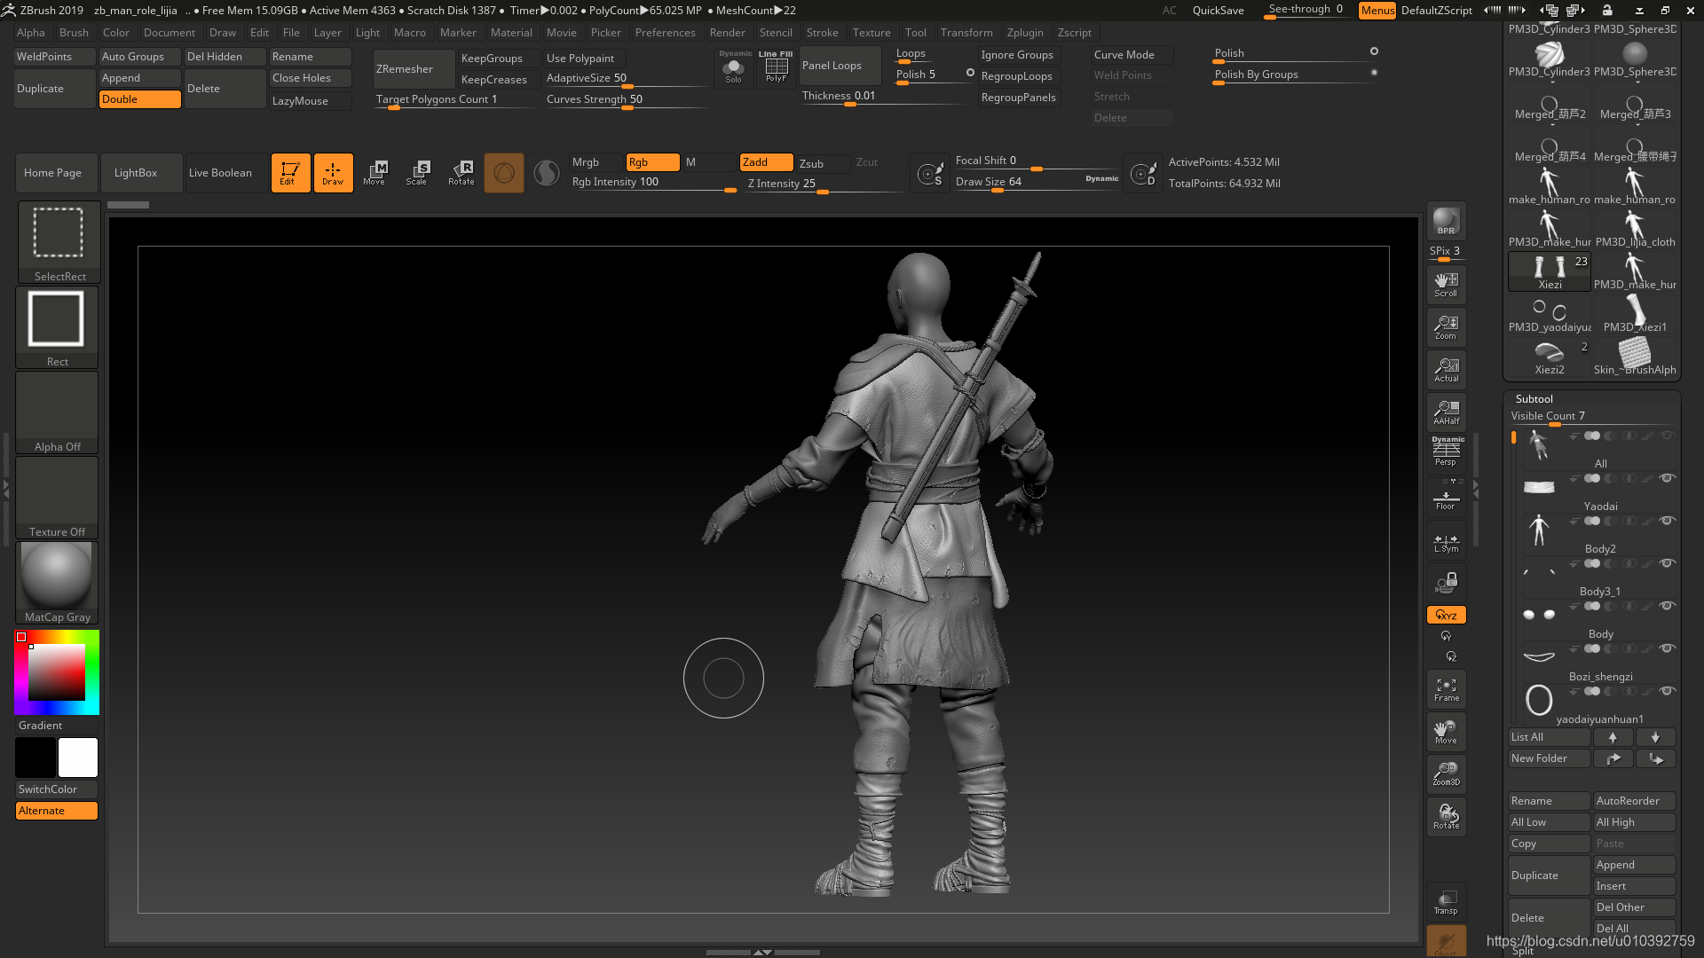
Task: Enable the Floor grid icon
Action: [x=1446, y=499]
